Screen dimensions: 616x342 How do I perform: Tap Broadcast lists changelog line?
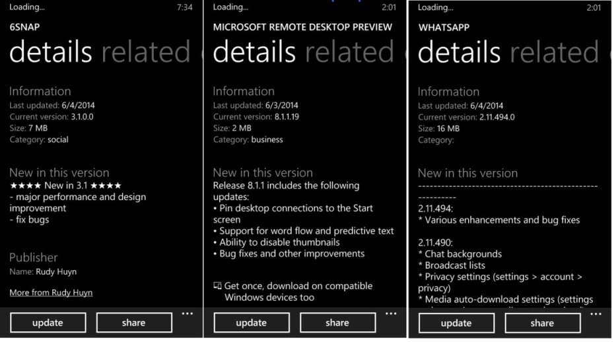[452, 265]
